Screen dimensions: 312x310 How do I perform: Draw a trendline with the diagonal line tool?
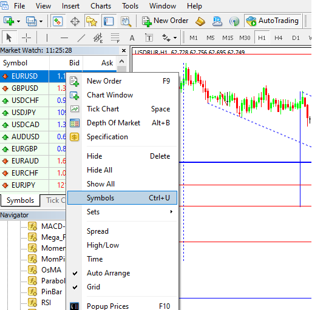[81, 38]
